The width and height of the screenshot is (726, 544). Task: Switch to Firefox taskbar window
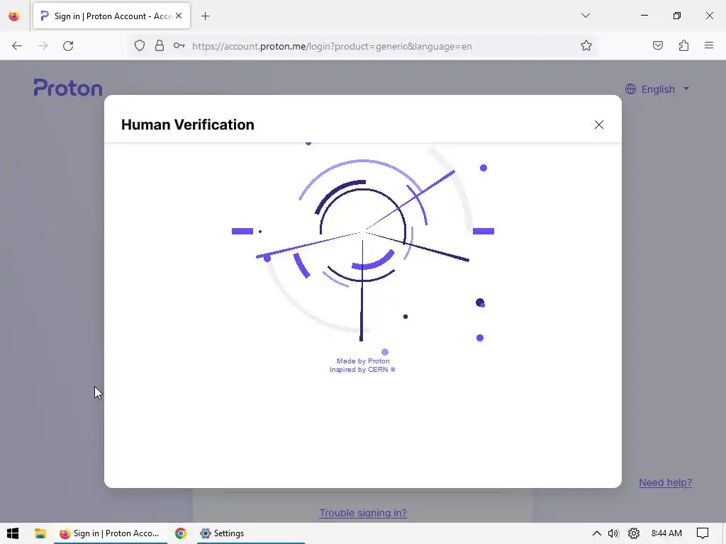click(x=110, y=533)
